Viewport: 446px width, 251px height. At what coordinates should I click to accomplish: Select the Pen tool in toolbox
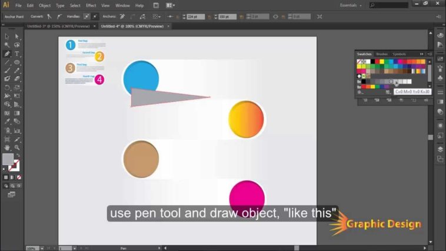7,54
